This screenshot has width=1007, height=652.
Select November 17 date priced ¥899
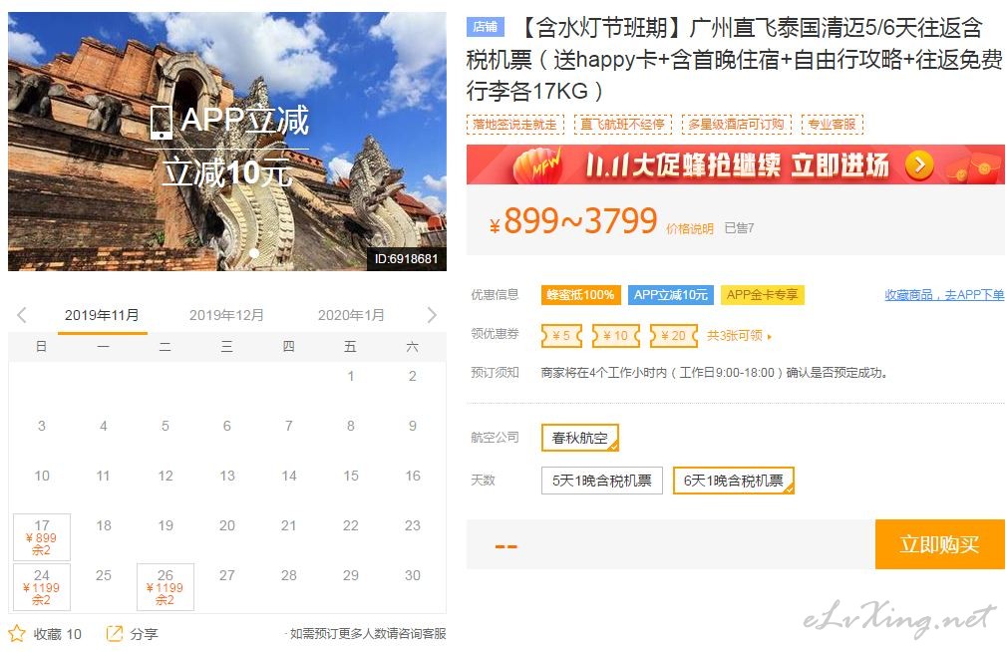coord(42,537)
